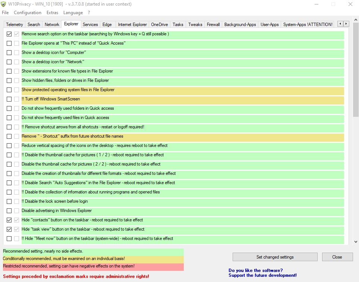Enable 'Show hidden files, folders or drives'
The width and height of the screenshot is (359, 282).
pos(9,80)
